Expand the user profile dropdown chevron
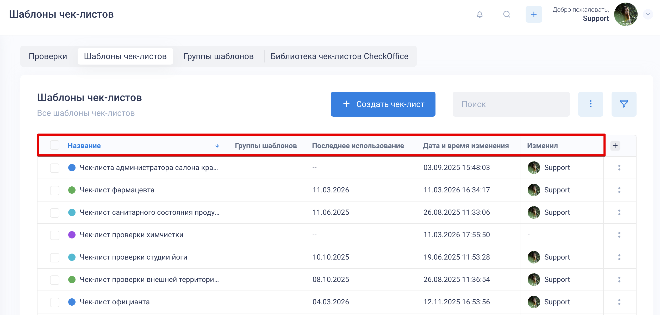Screen dimensions: 660x315 [648, 14]
